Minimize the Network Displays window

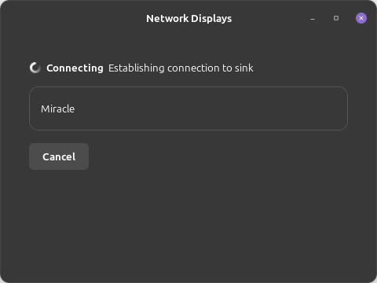tap(313, 18)
